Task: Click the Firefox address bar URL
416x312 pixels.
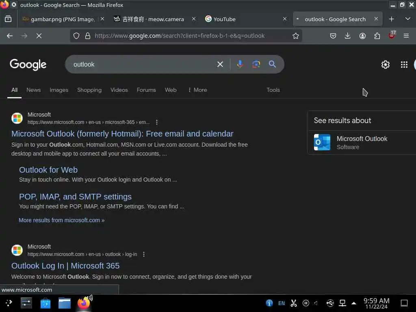Action: (180, 36)
